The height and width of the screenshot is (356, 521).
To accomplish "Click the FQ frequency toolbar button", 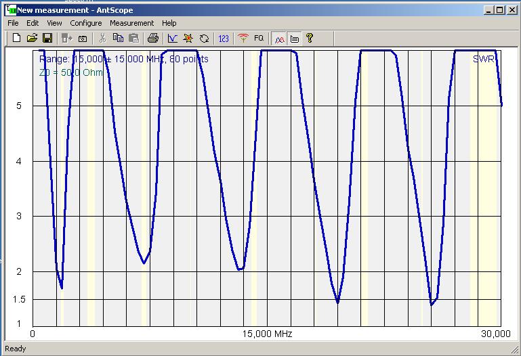I will click(259, 38).
